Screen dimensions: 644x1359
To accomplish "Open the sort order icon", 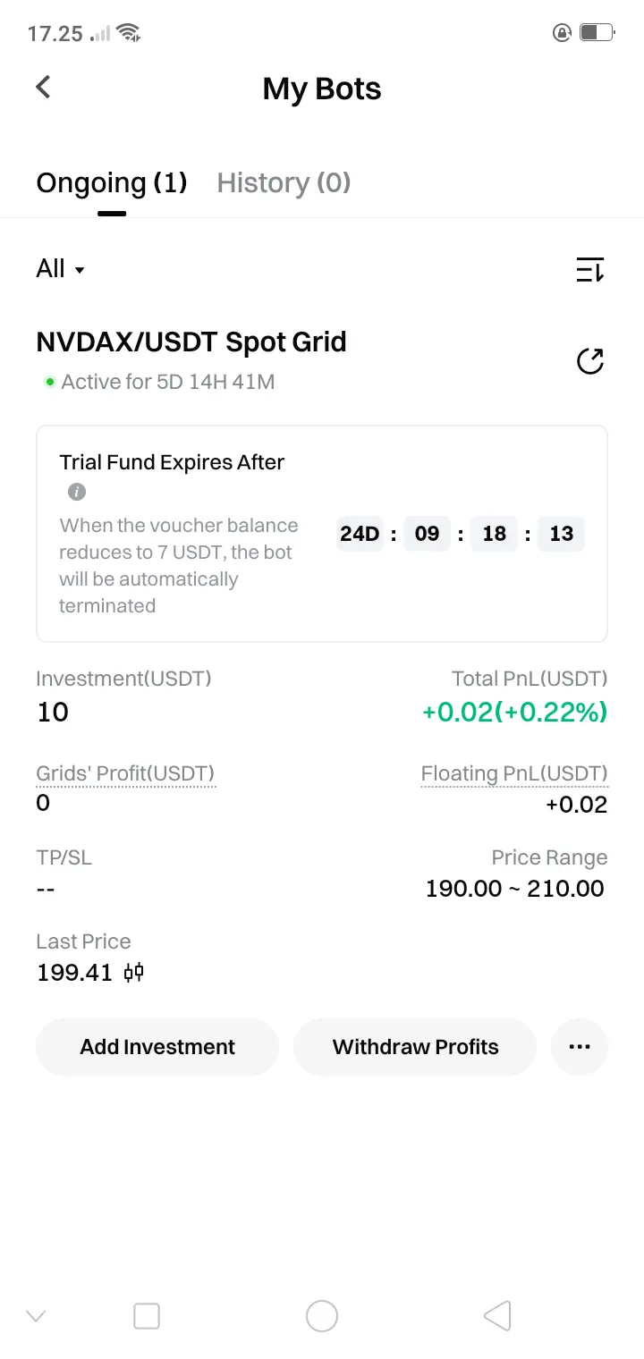I will coord(589,269).
